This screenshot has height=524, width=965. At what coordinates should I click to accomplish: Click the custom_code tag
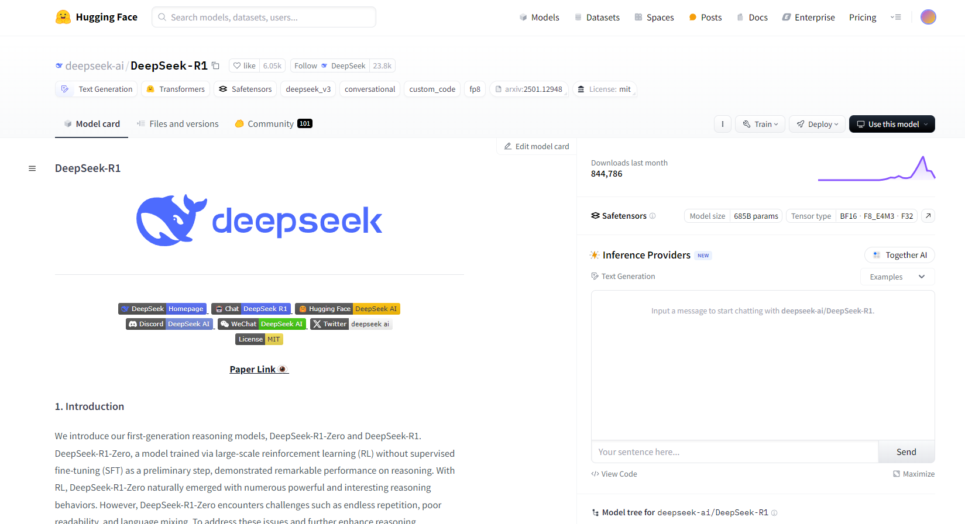pyautogui.click(x=432, y=89)
